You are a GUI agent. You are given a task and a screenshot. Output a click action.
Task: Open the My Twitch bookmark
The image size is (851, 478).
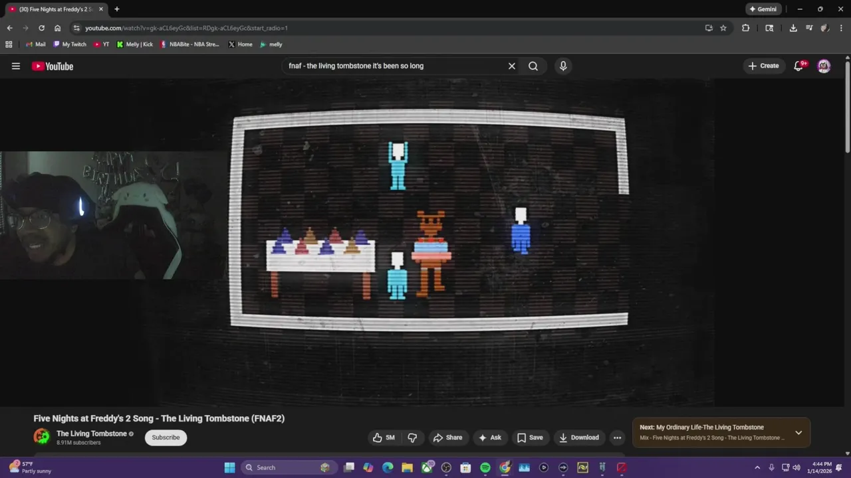pyautogui.click(x=70, y=44)
